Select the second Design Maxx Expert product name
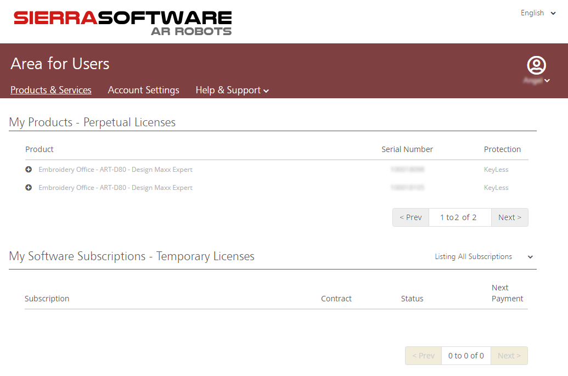568x376 pixels. 115,188
